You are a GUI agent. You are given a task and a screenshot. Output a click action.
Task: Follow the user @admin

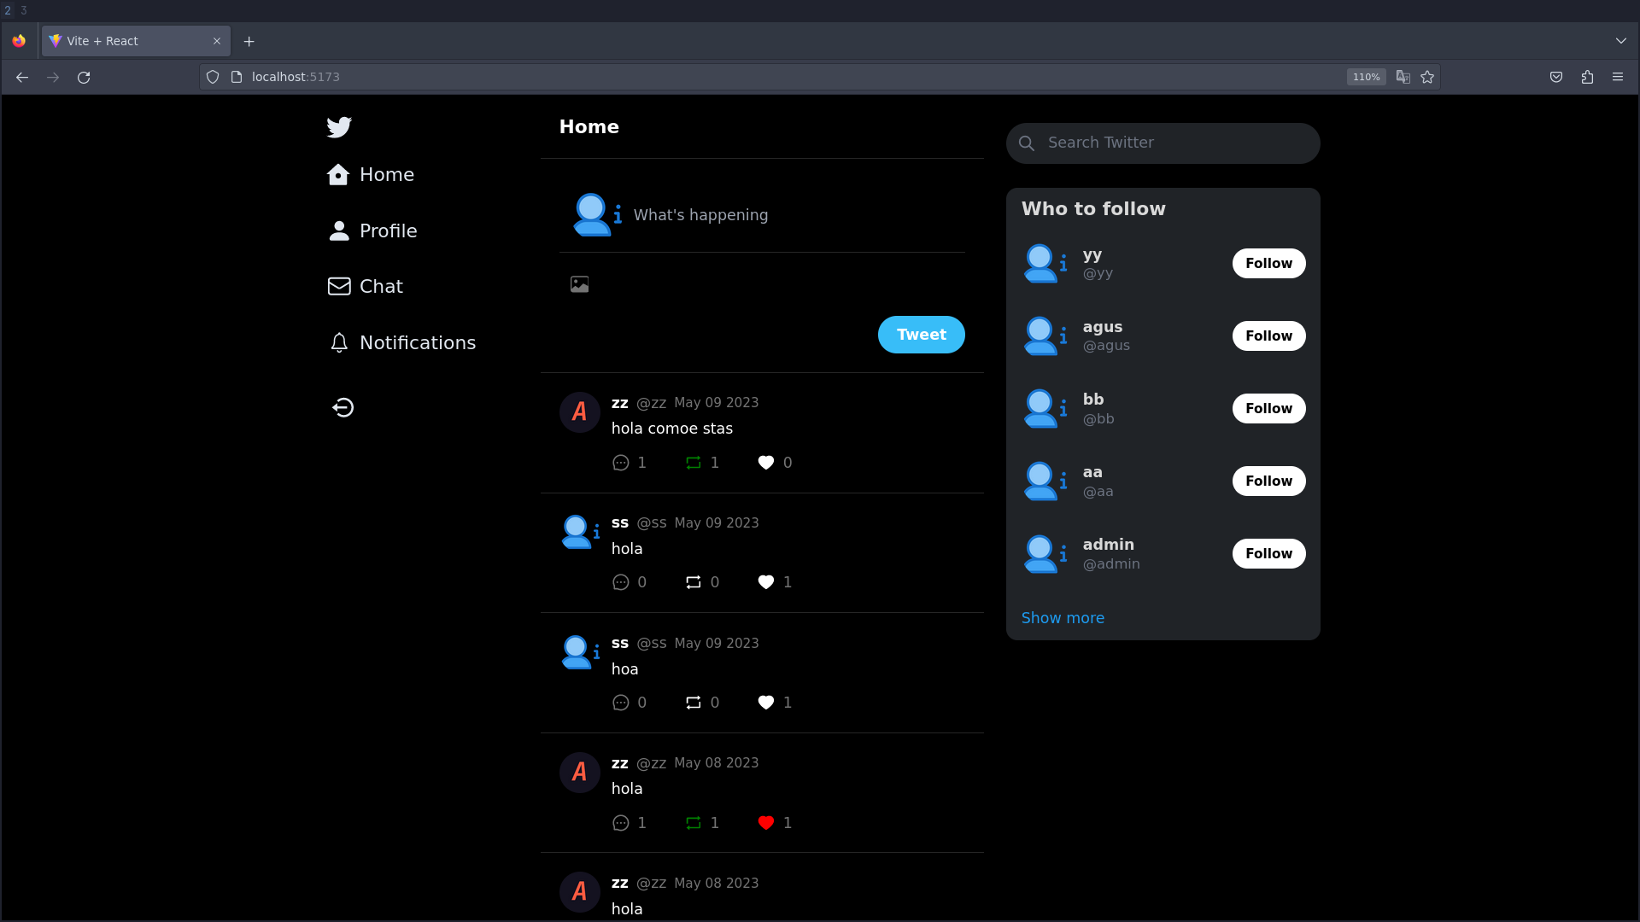(x=1268, y=553)
